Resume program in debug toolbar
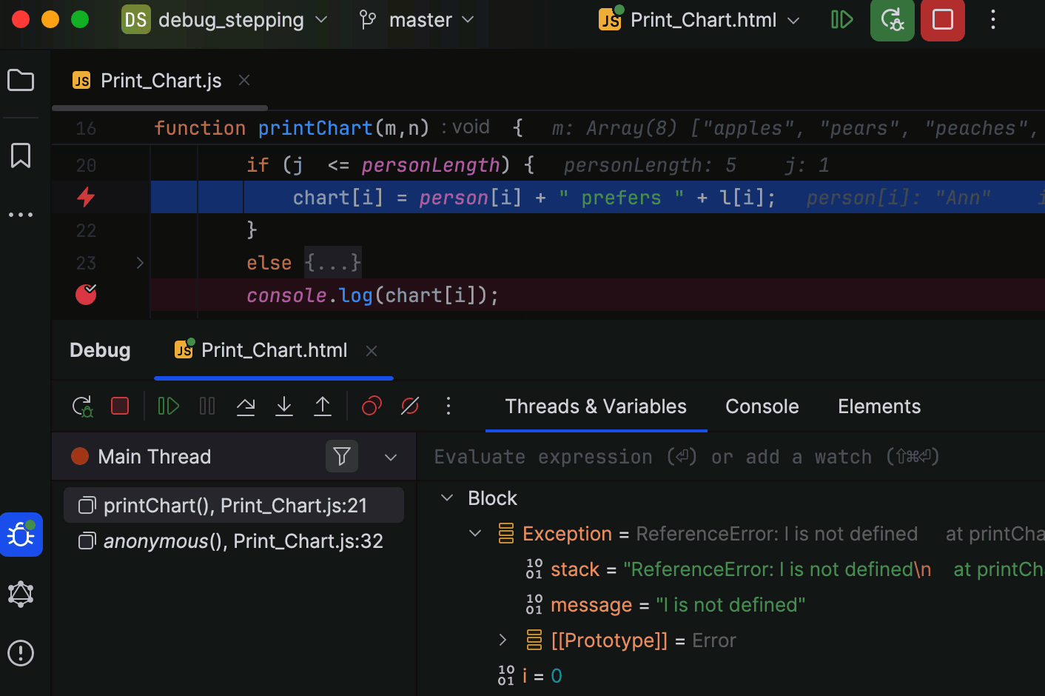 pos(169,406)
